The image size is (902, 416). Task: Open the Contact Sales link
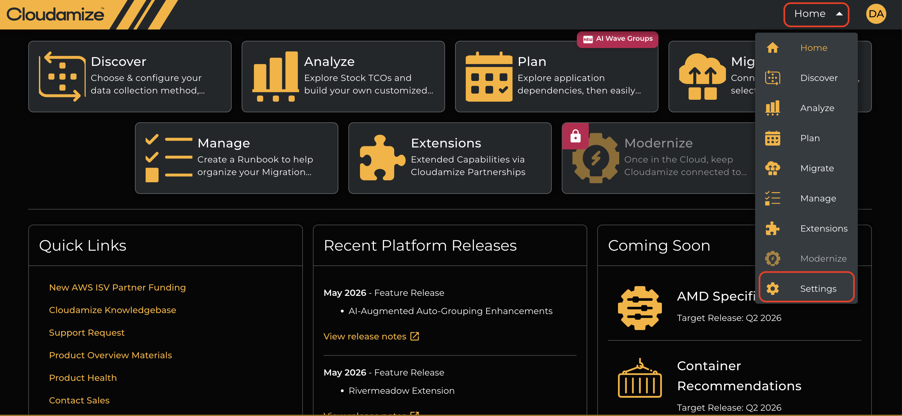pyautogui.click(x=79, y=400)
